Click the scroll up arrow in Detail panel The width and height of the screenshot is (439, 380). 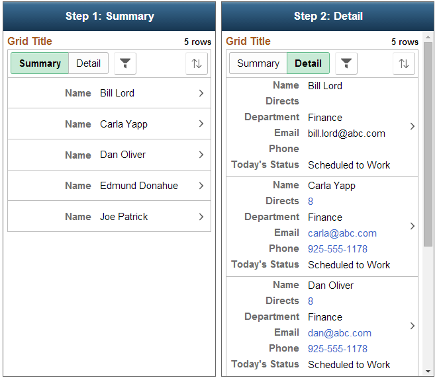click(x=428, y=37)
